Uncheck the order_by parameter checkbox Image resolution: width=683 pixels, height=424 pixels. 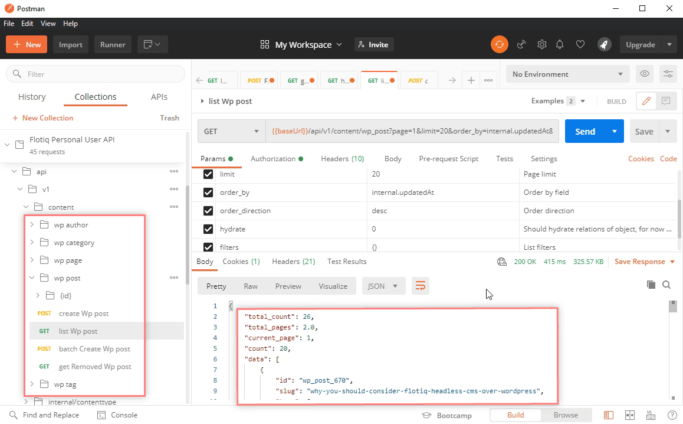tap(208, 193)
